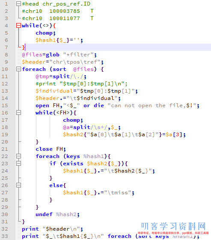The image size is (211, 240).
Task: Click line number 1 in the margin
Action: (x=6, y=4)
